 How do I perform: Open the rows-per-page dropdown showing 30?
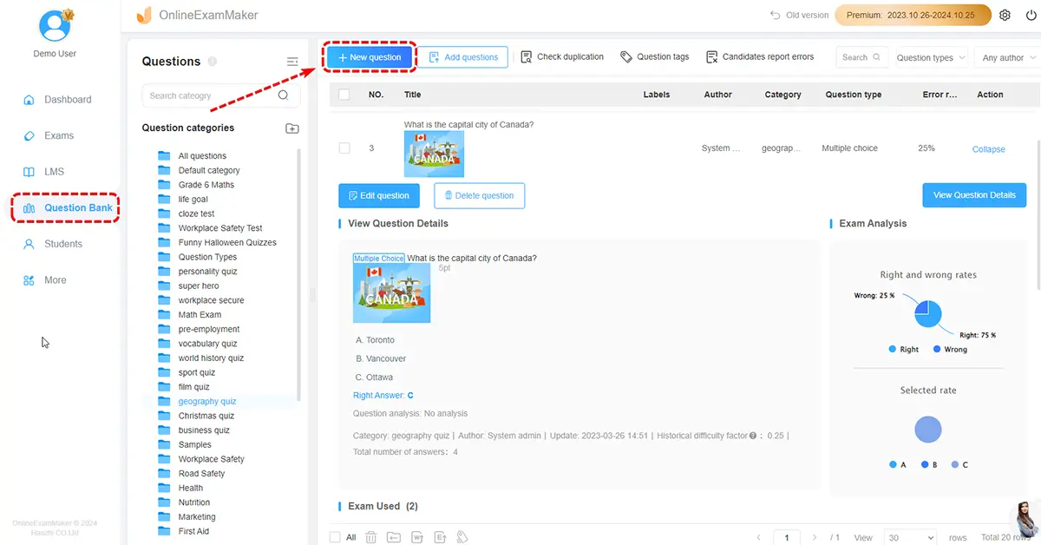(x=909, y=537)
